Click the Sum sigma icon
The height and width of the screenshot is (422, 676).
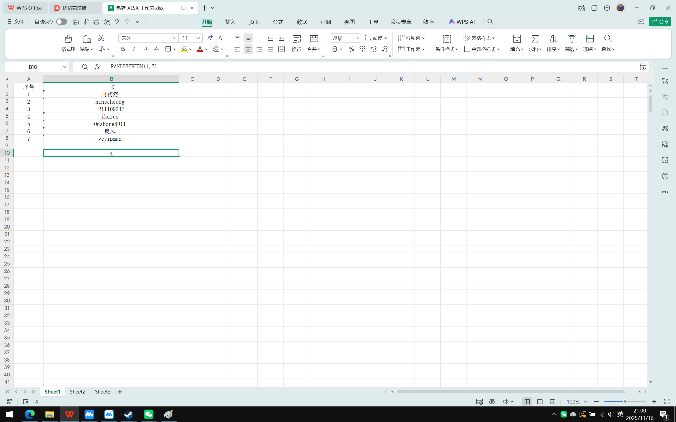tap(535, 39)
